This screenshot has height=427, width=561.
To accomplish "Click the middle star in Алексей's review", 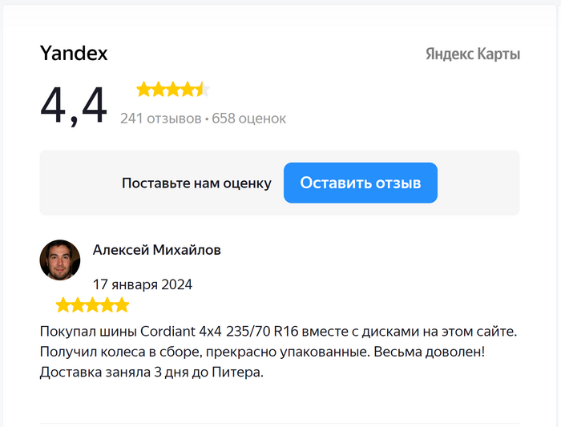I will [92, 305].
